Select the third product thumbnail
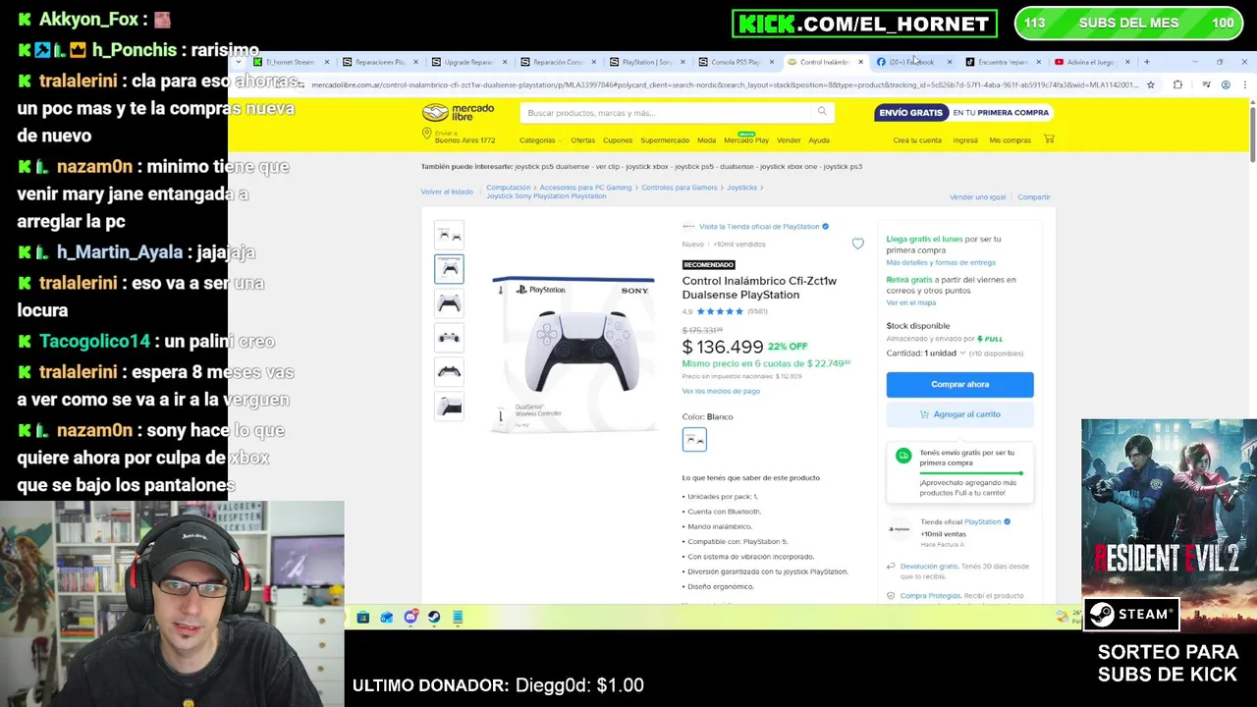Viewport: 1257px width, 707px height. tap(449, 303)
